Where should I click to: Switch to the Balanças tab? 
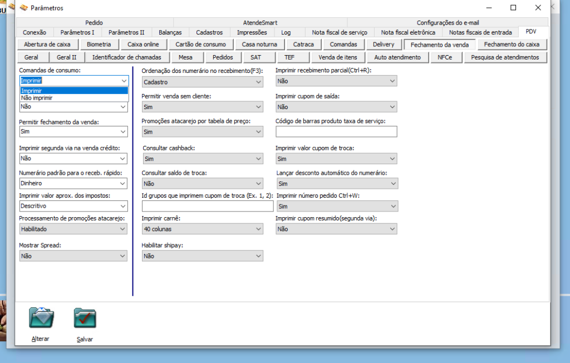point(170,32)
